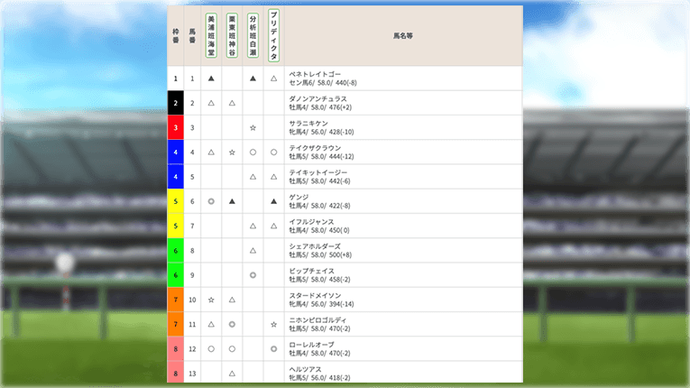This screenshot has width=690, height=388.
Task: Click 栗東班神谷's ○ mark for ローレルオーブ
Action: (x=232, y=349)
